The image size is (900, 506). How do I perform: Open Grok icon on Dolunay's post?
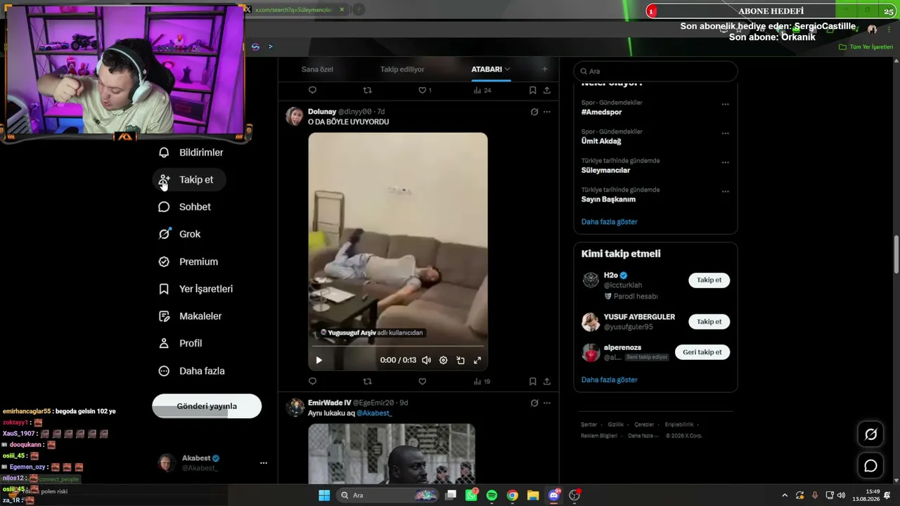pyautogui.click(x=534, y=112)
